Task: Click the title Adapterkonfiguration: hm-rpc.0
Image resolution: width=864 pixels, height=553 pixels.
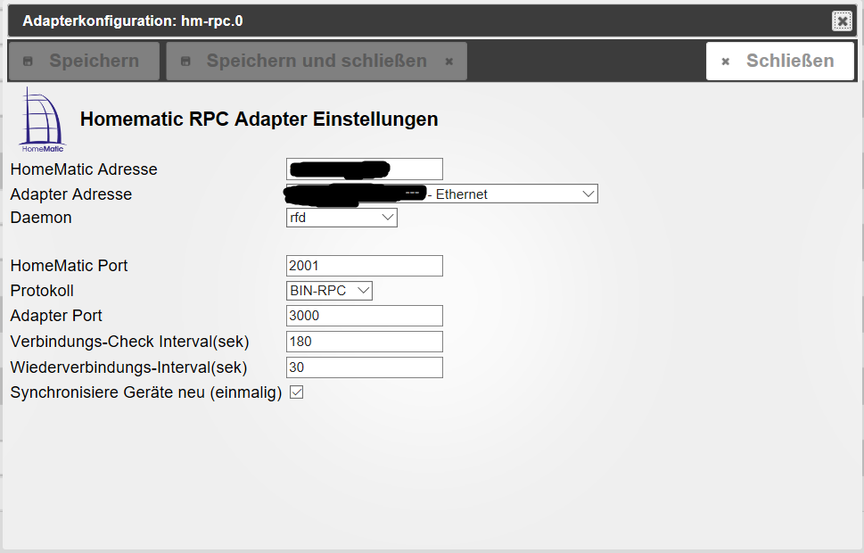Action: tap(133, 21)
